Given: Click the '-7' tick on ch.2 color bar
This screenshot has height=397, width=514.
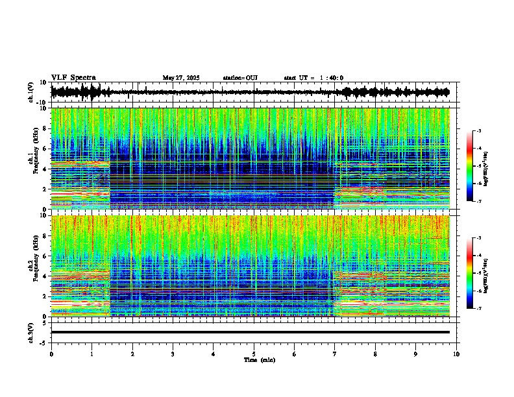Looking at the screenshot, I should coord(479,308).
